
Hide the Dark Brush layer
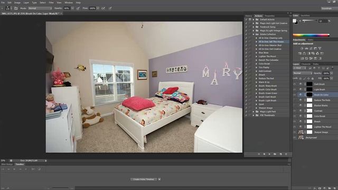click(295, 84)
